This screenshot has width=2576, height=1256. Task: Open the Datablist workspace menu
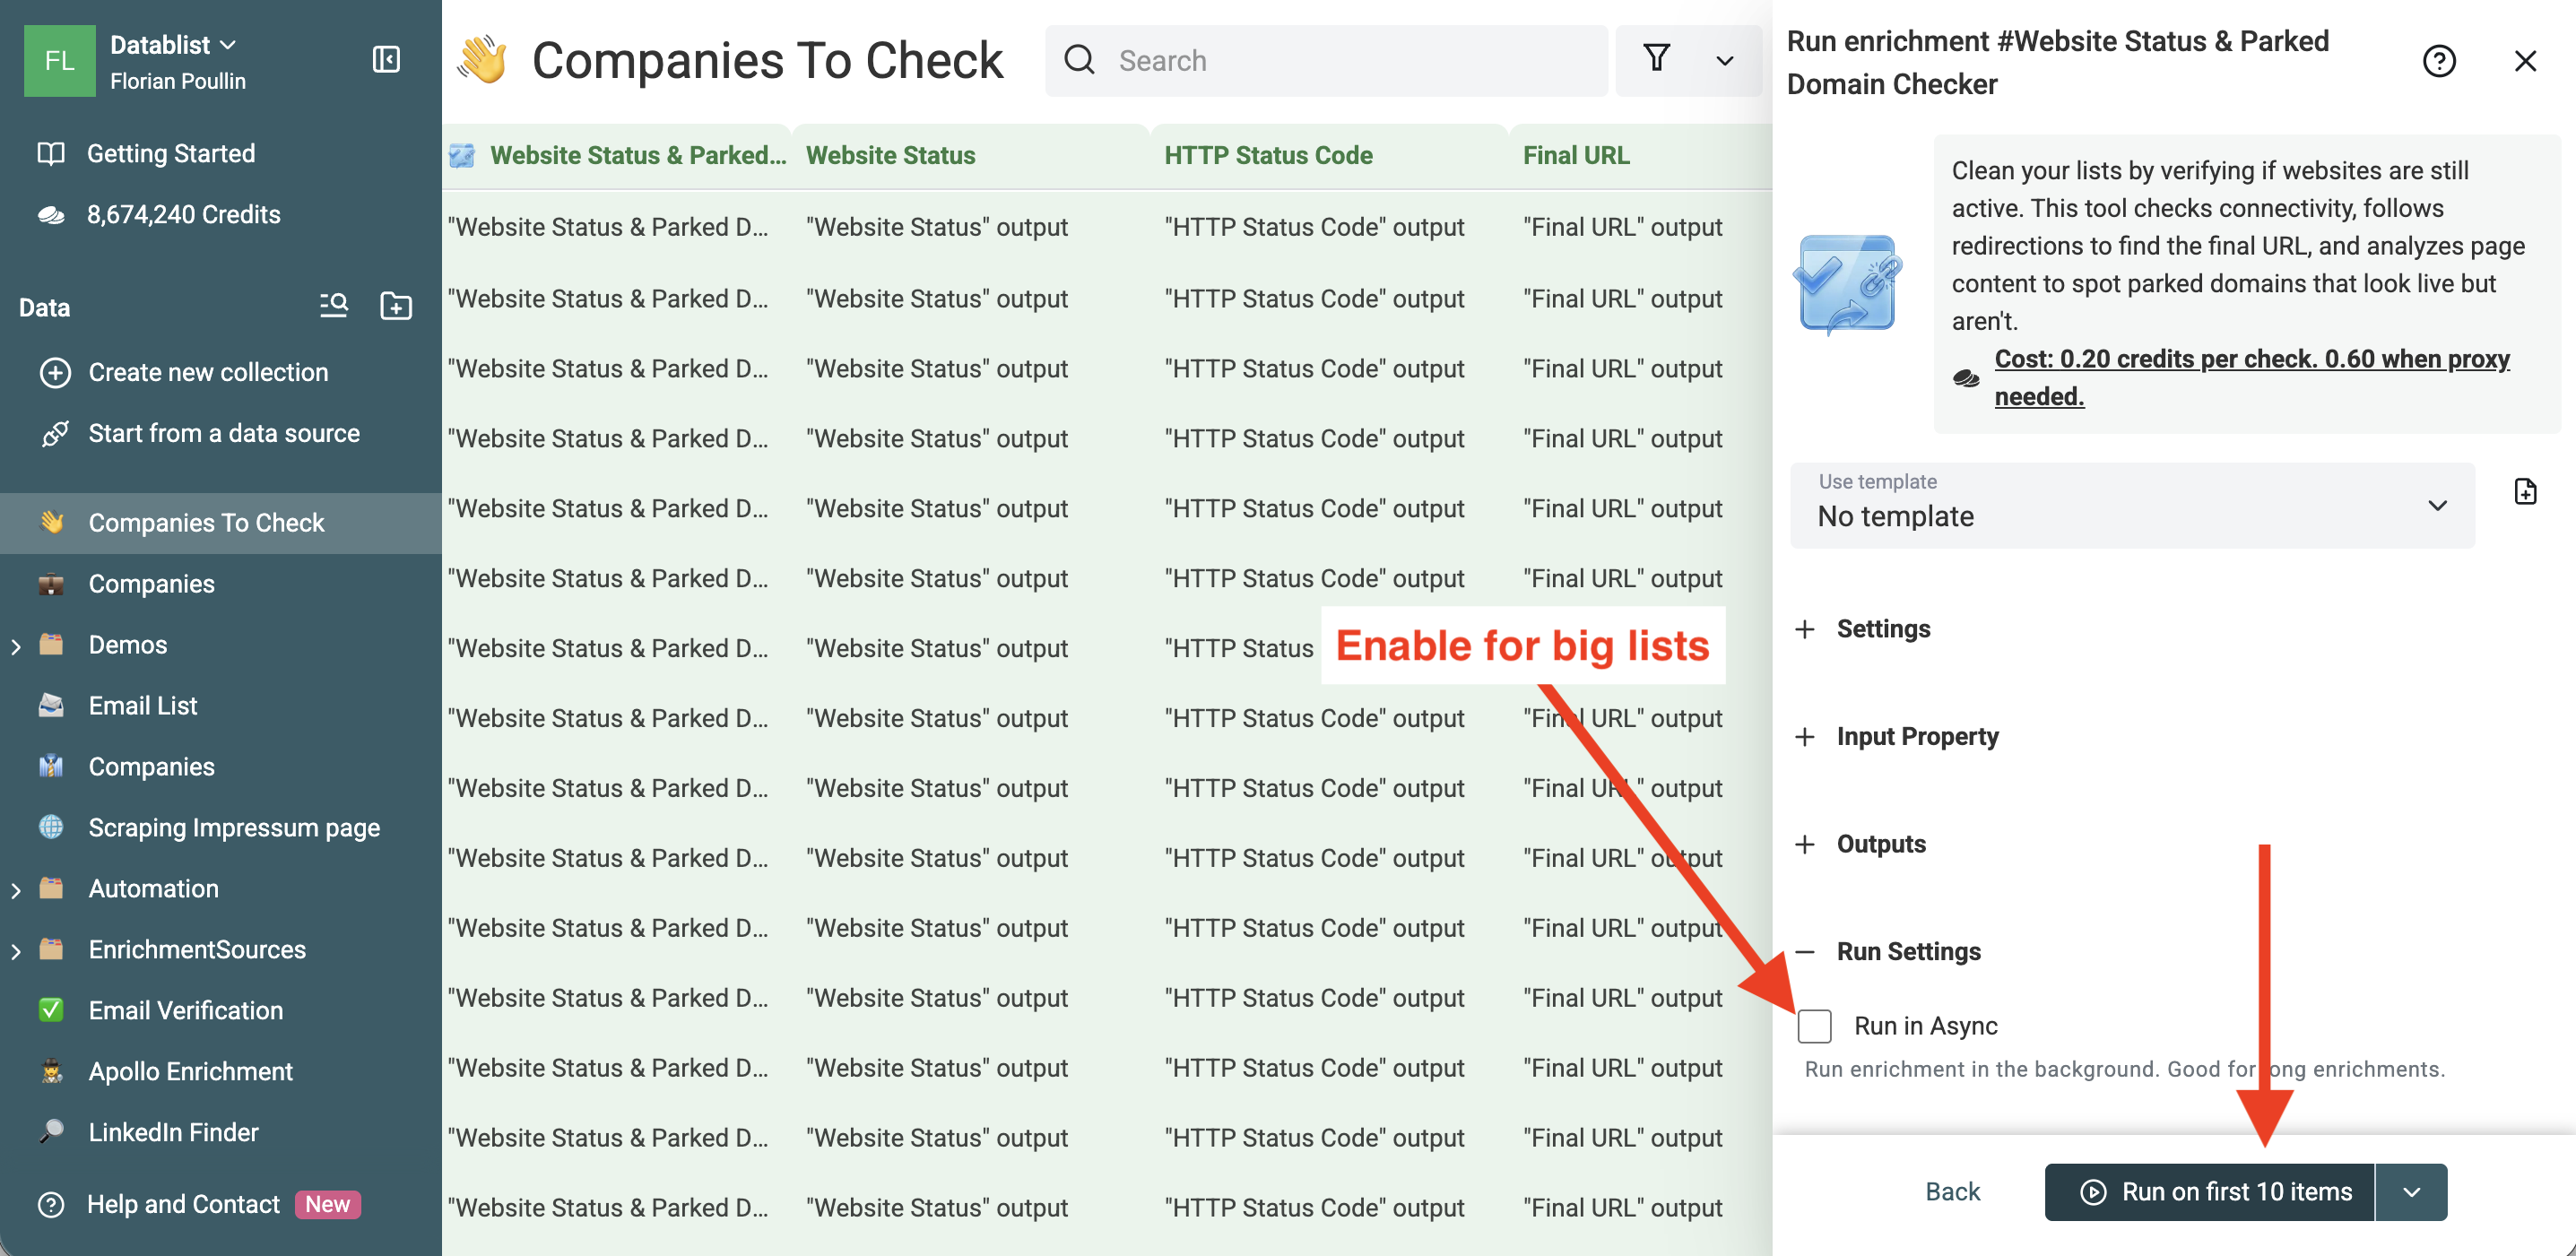[x=172, y=45]
